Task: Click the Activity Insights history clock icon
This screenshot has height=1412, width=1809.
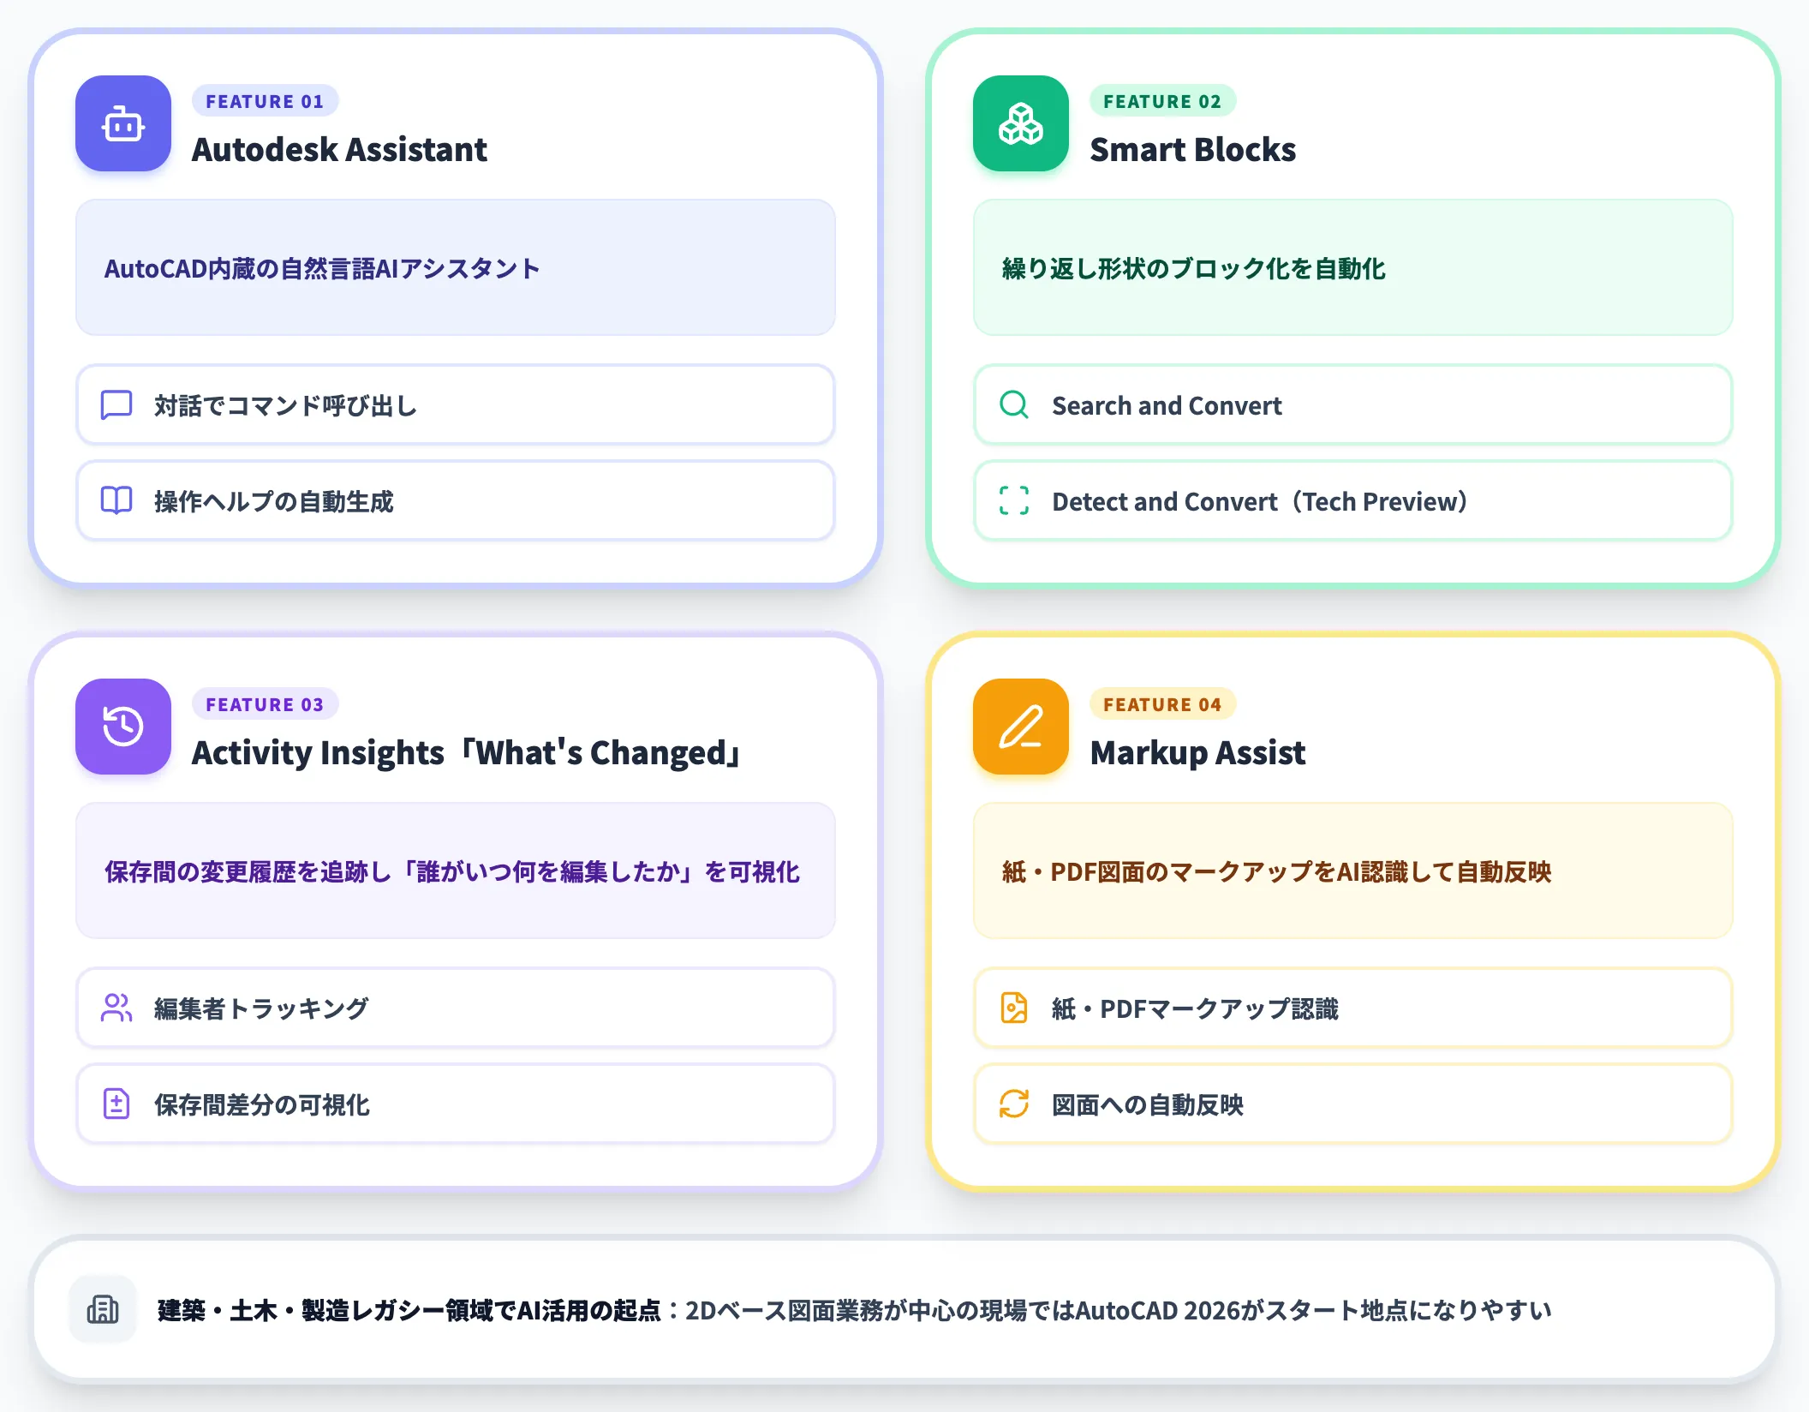Action: tap(123, 727)
